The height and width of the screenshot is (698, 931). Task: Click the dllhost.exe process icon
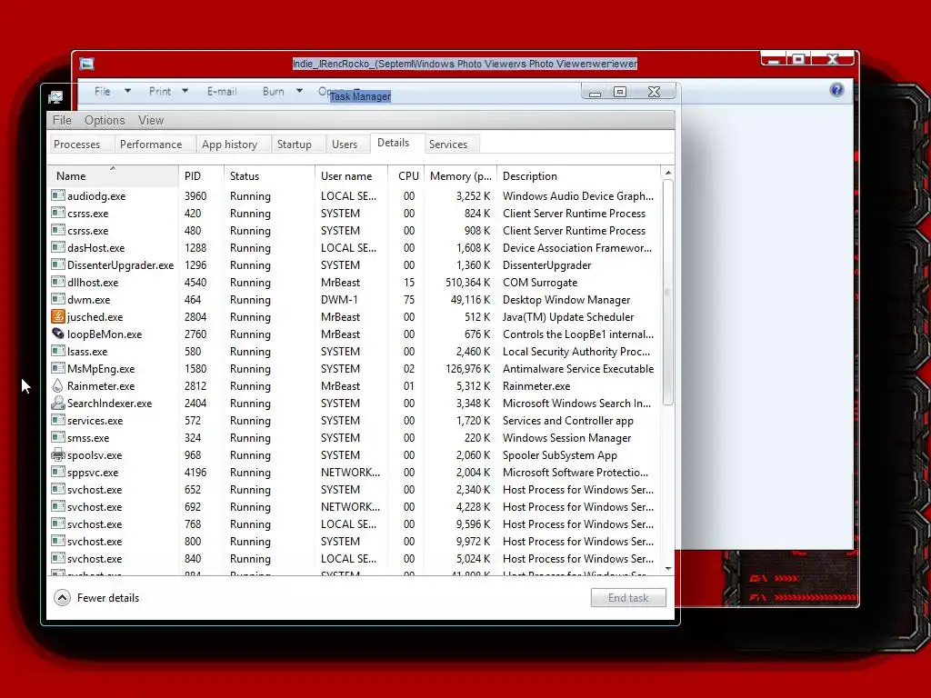click(x=57, y=282)
